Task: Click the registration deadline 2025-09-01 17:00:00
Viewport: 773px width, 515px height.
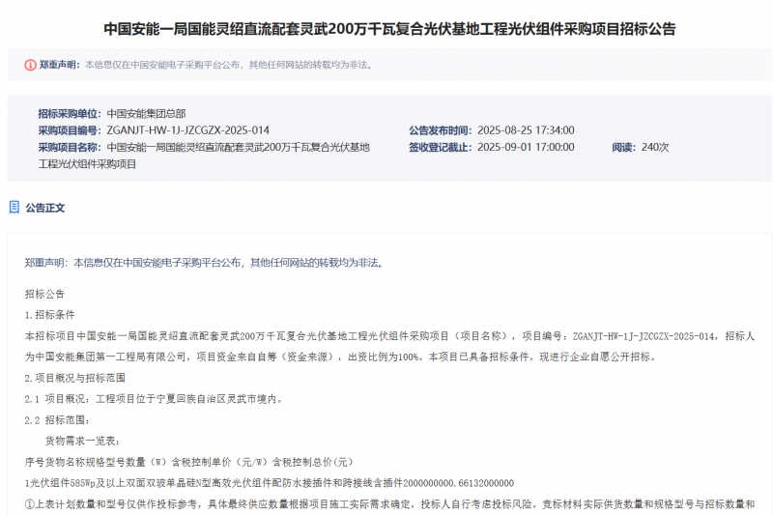Action: pos(526,147)
